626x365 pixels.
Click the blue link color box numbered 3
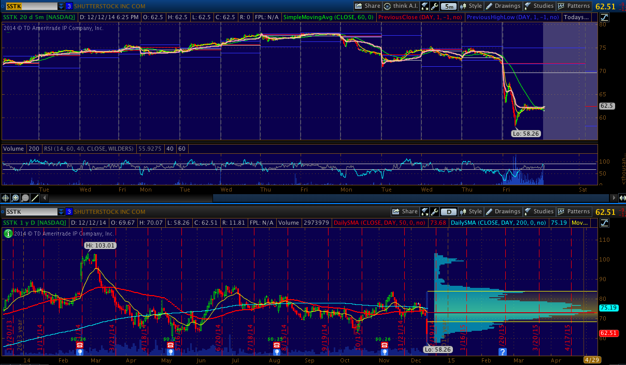click(x=69, y=6)
